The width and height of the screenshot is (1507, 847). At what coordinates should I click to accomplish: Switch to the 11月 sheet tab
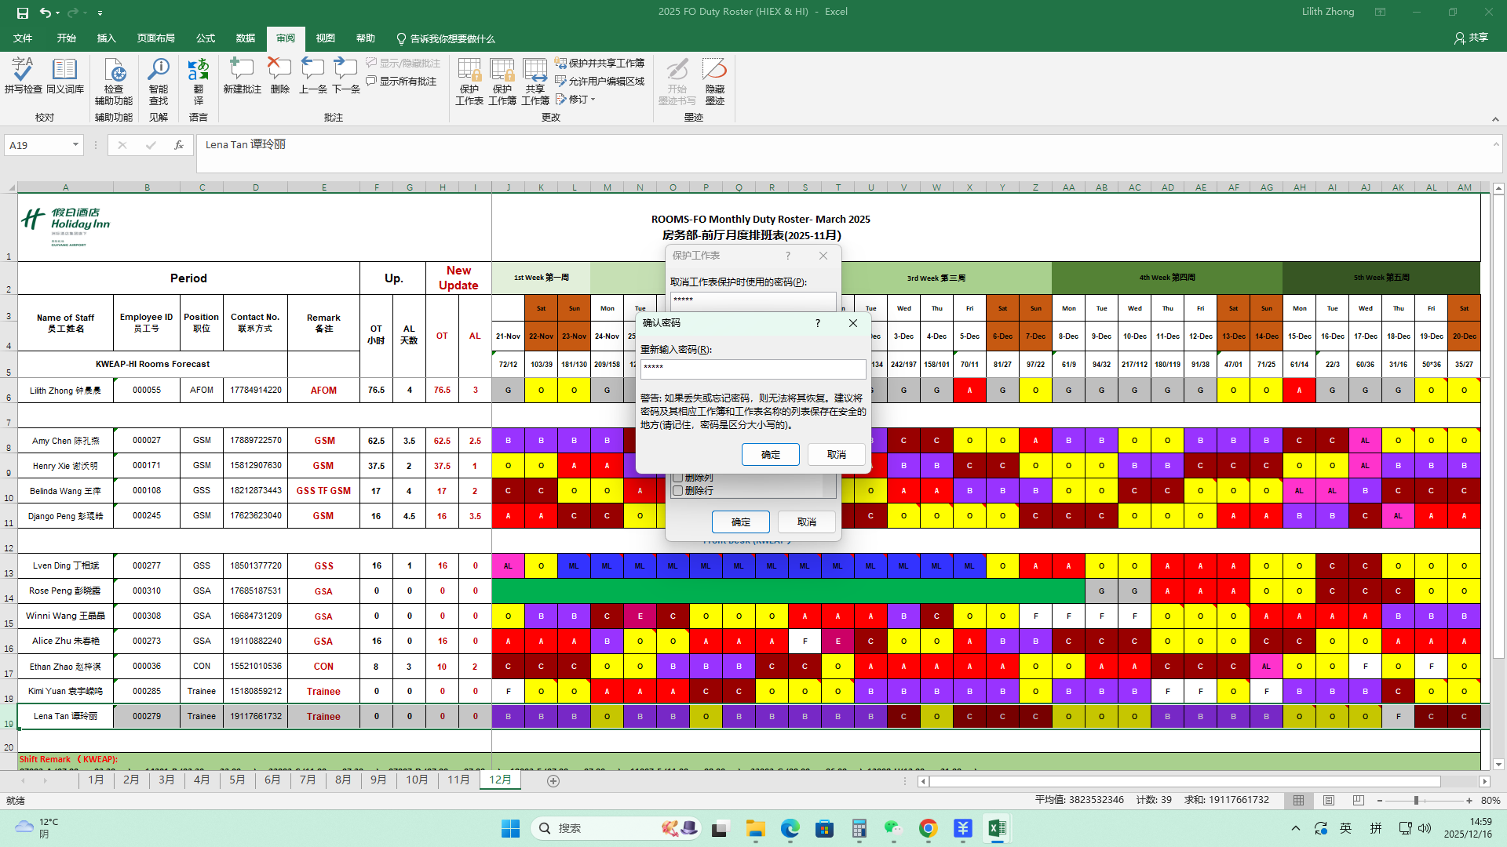pos(458,780)
